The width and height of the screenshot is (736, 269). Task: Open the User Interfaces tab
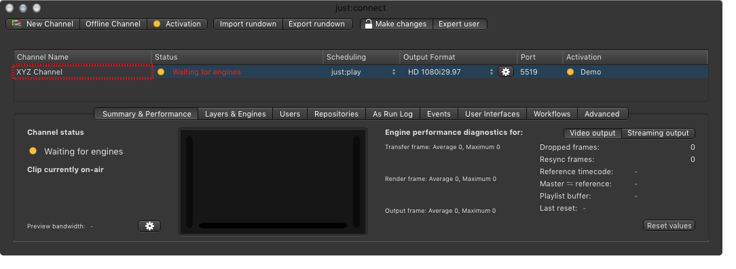[x=492, y=114]
